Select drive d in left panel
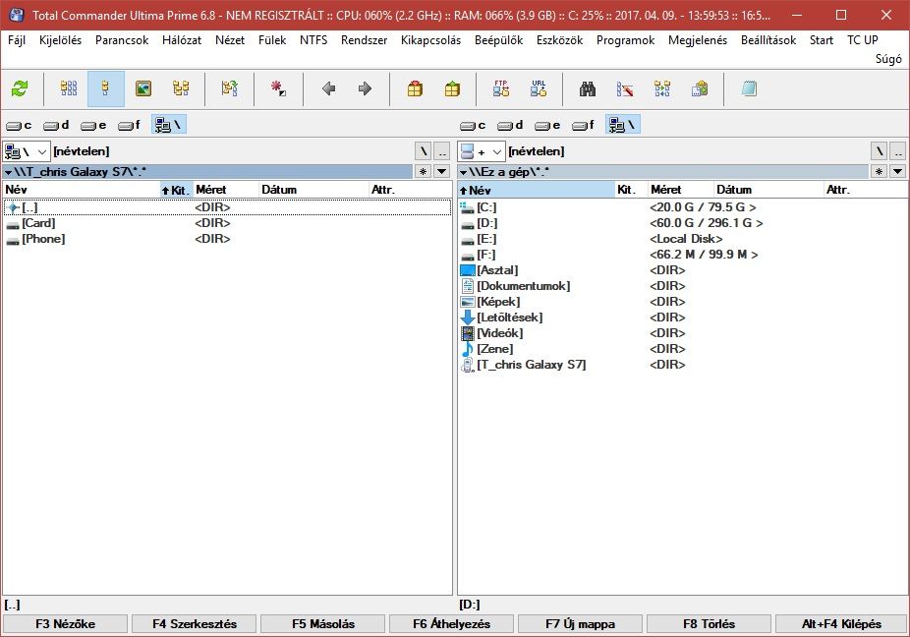The height and width of the screenshot is (637, 910). [56, 125]
